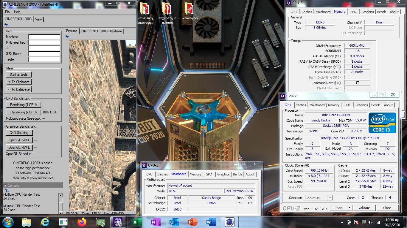Open SPD tab in the CPU-Z Mainboard window
This screenshot has width=407, height=228.
tap(209, 174)
